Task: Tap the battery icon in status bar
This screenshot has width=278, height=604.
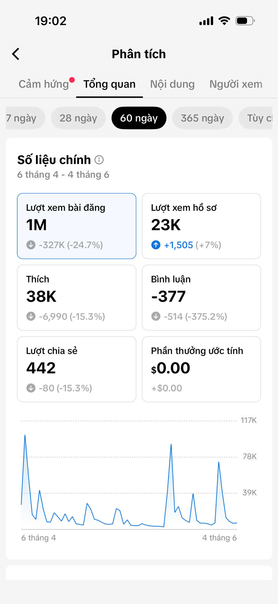Action: [245, 21]
